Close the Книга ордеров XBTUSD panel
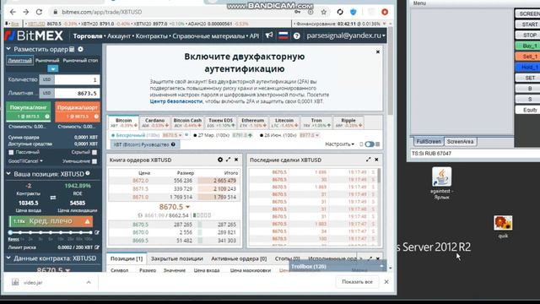The image size is (540, 304). (x=236, y=160)
